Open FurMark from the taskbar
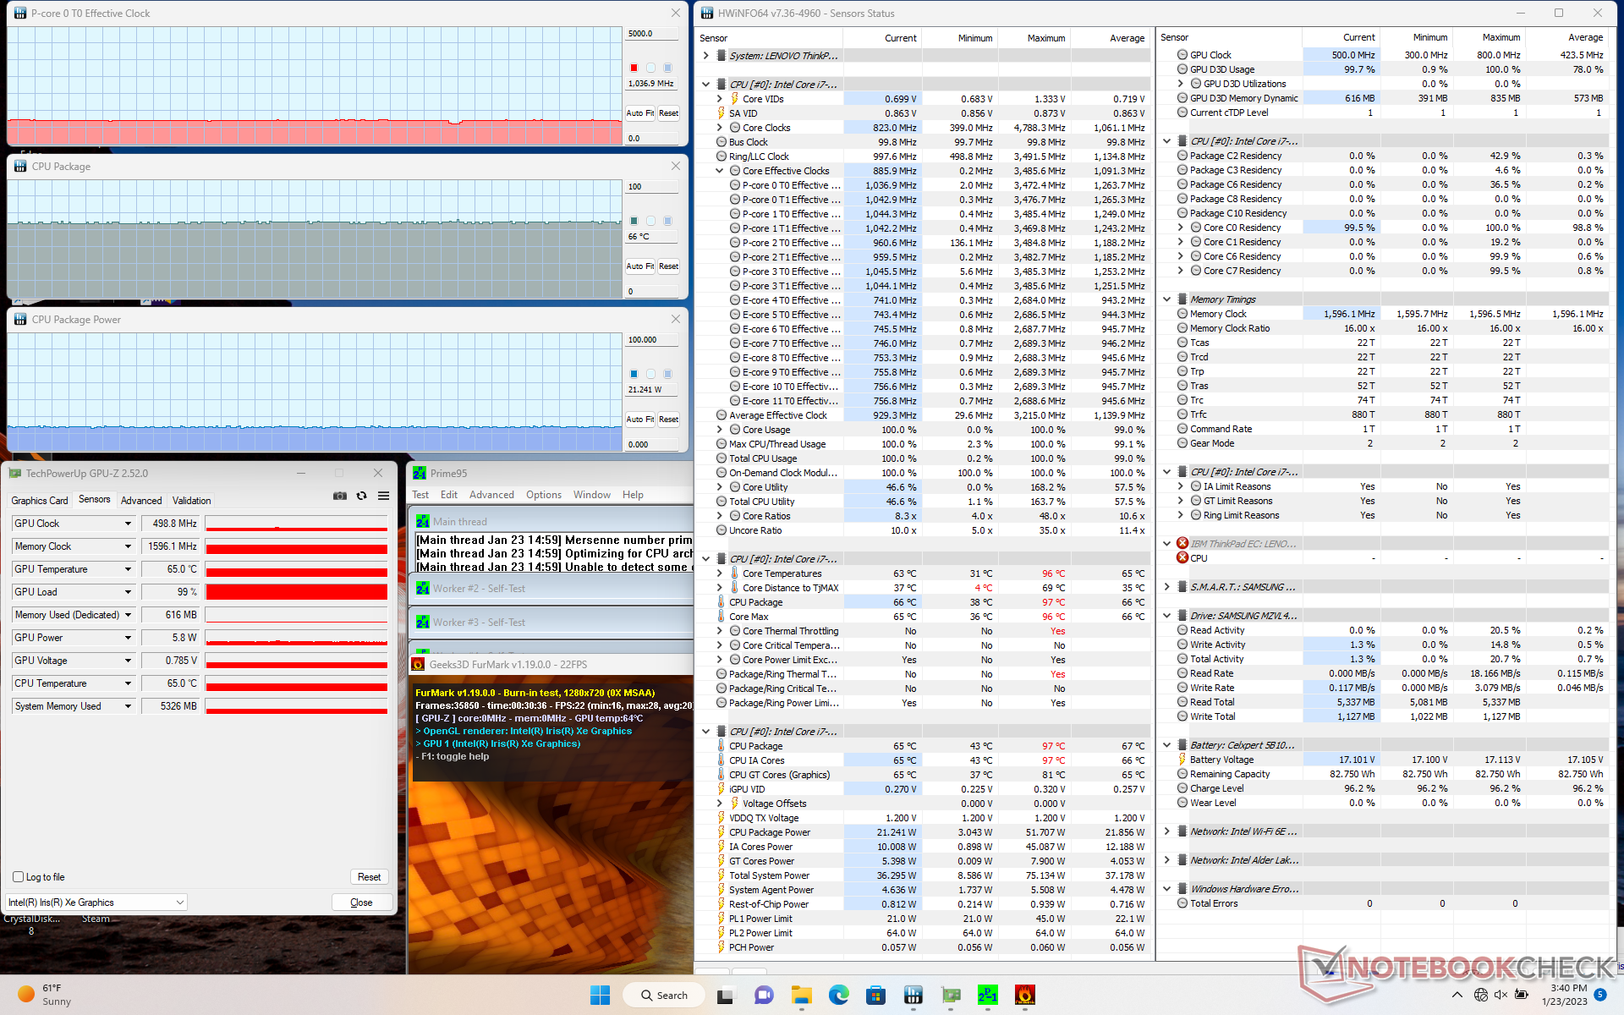The height and width of the screenshot is (1015, 1624). pos(1024,996)
